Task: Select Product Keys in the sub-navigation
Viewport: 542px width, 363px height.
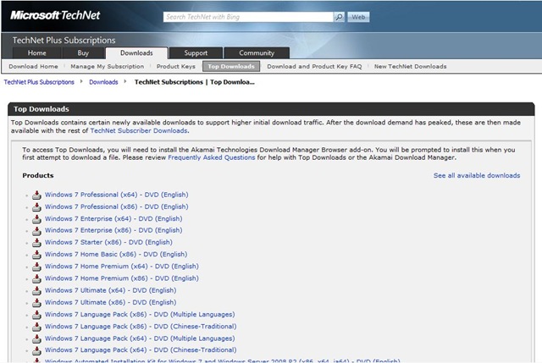Action: click(176, 66)
